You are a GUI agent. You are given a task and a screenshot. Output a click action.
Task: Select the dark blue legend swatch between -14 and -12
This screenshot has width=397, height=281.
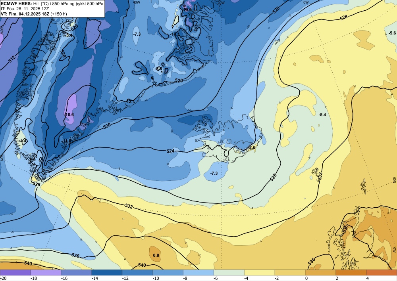[107, 273]
